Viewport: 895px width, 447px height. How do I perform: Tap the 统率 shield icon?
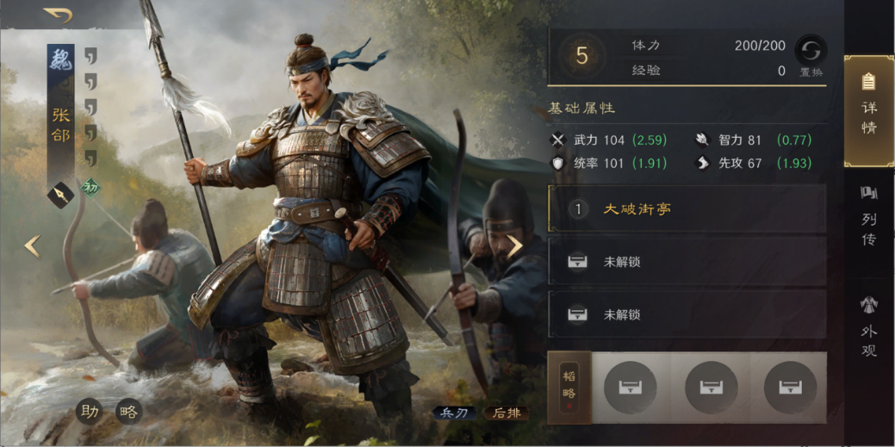557,164
